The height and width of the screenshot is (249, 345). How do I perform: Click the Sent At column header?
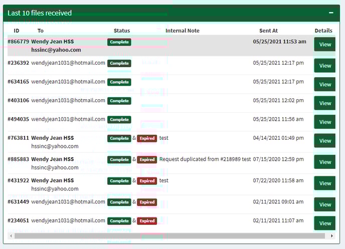pos(268,31)
